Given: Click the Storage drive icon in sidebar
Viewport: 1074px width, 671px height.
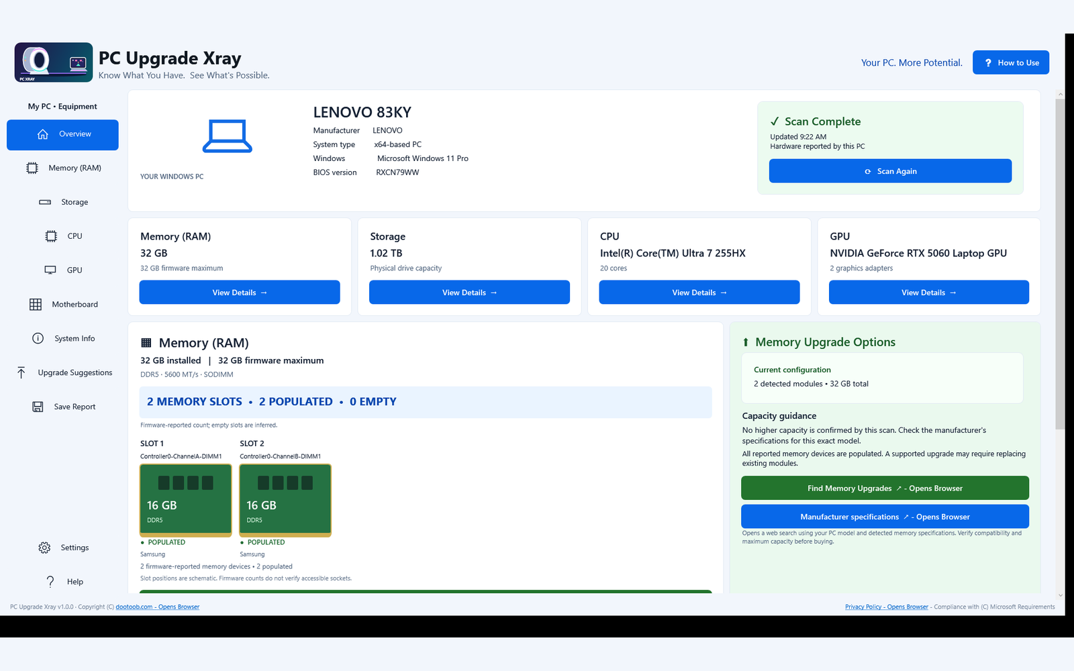Looking at the screenshot, I should pyautogui.click(x=45, y=202).
